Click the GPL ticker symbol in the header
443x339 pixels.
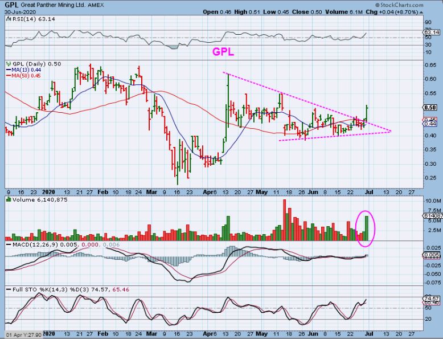(12, 5)
